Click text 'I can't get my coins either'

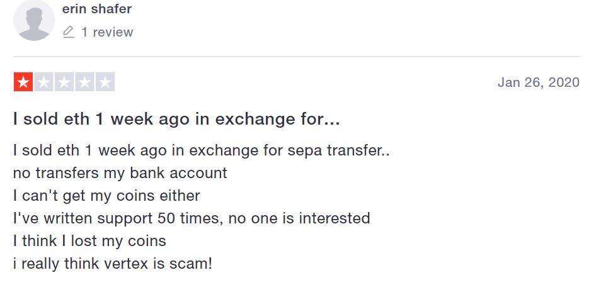tap(106, 196)
